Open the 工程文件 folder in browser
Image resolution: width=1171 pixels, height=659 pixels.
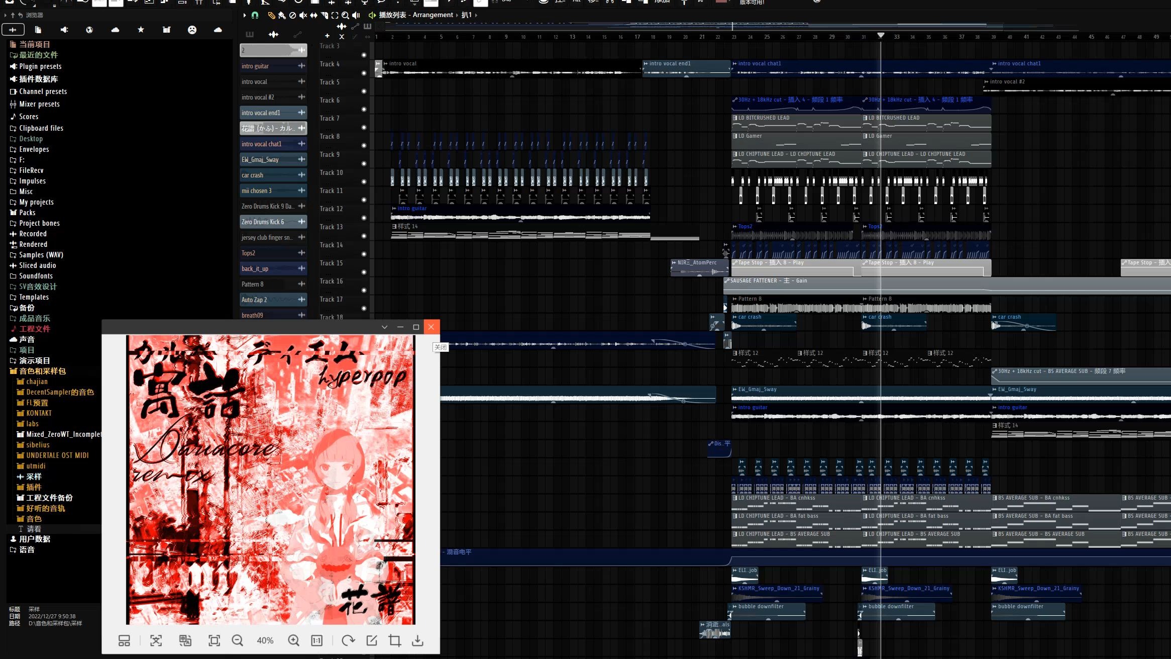pyautogui.click(x=30, y=329)
